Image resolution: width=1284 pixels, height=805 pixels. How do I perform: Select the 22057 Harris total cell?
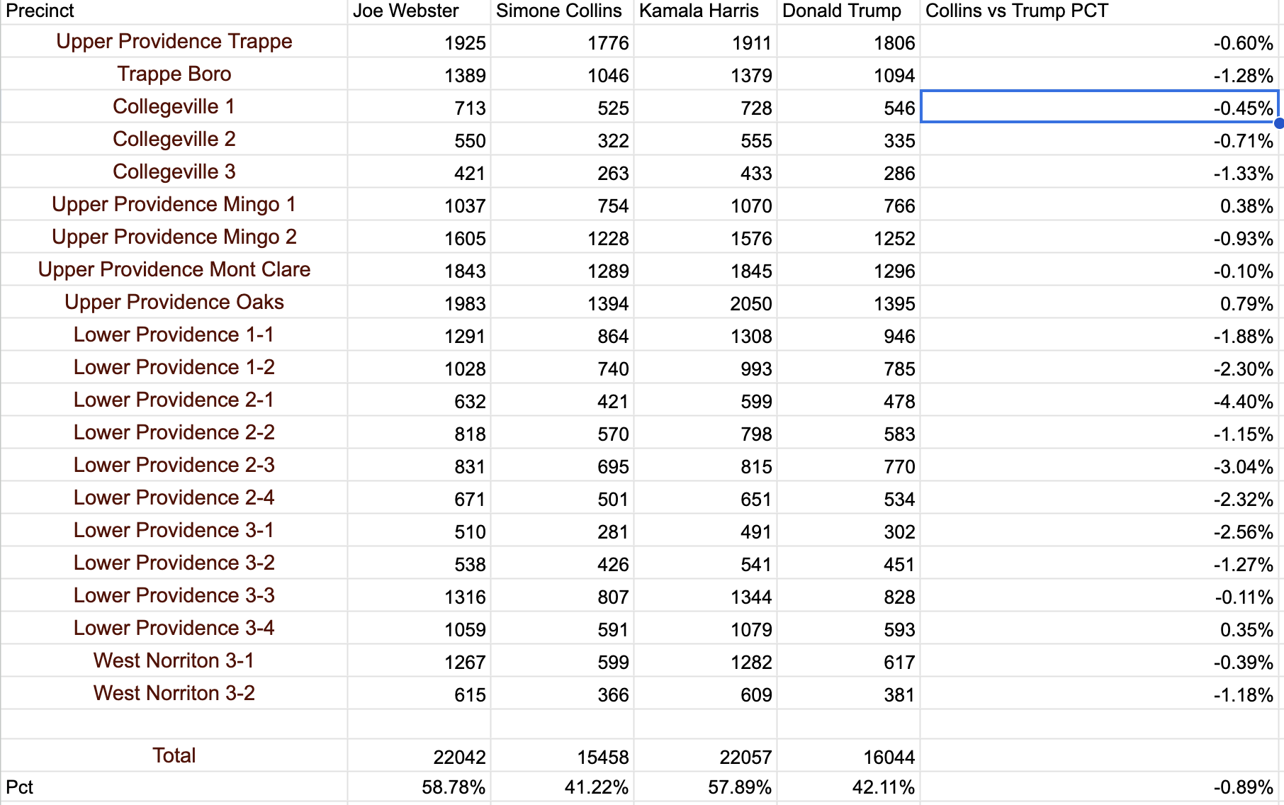click(x=706, y=756)
